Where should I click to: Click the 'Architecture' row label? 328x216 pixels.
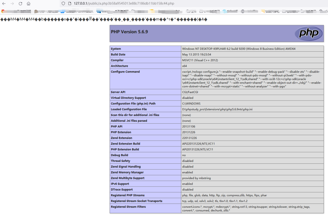click(119, 66)
